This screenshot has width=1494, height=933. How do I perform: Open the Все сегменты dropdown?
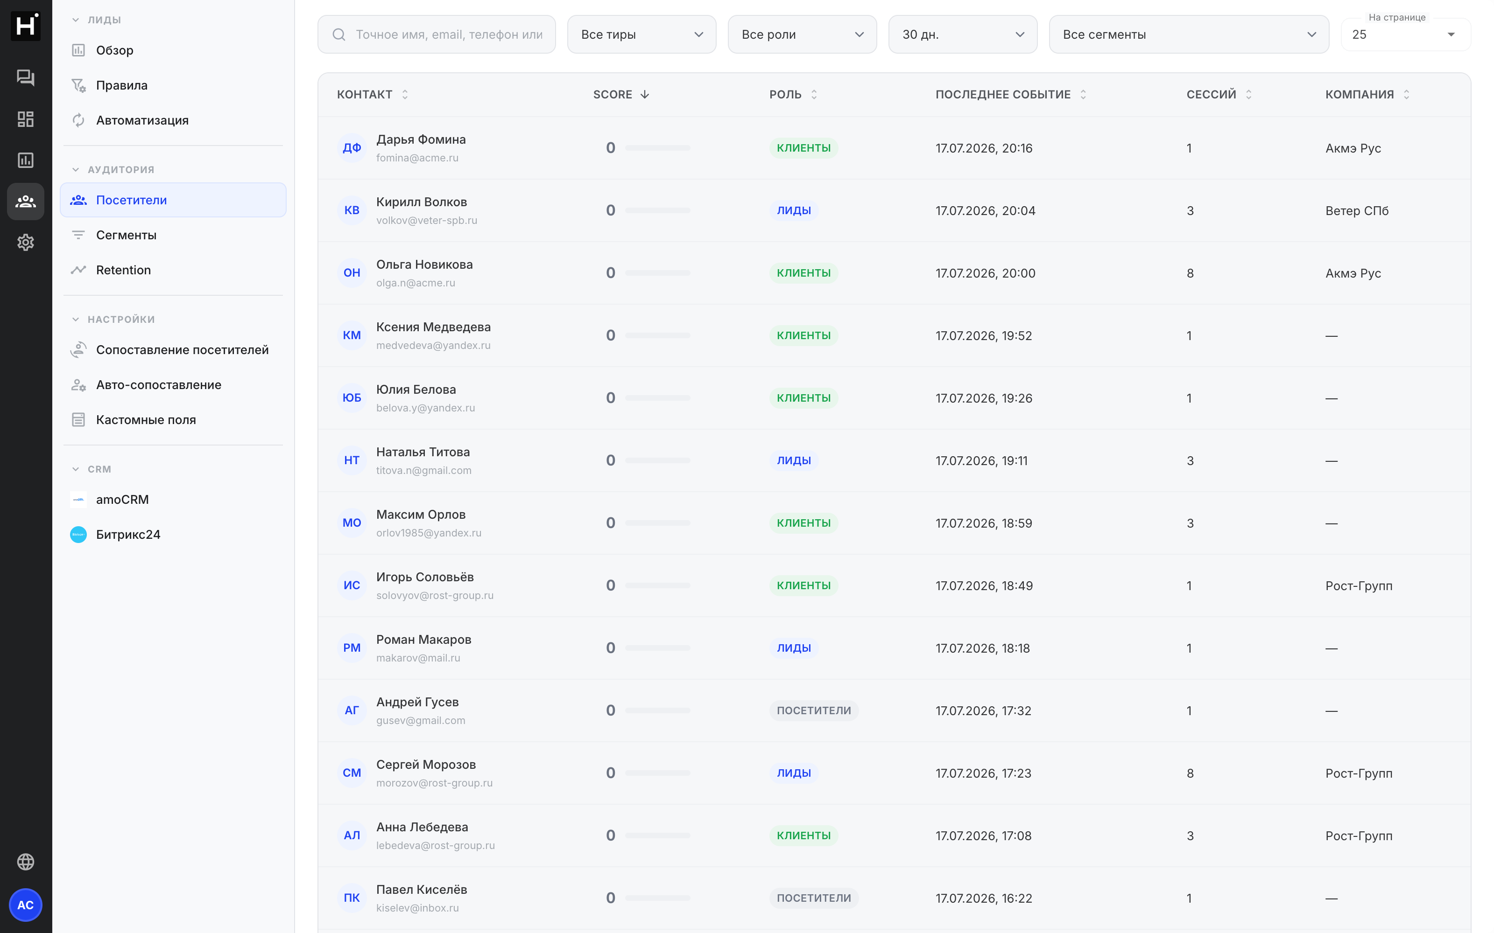(x=1188, y=35)
